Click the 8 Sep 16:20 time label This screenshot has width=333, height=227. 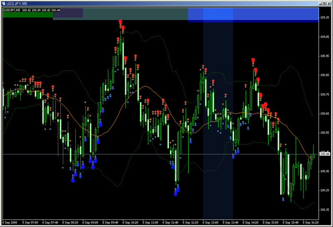(x=311, y=222)
